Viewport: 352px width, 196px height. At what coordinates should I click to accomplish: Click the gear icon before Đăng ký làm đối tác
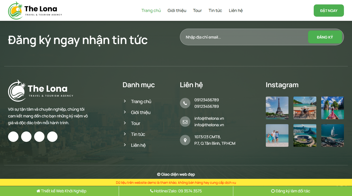[x=273, y=191]
